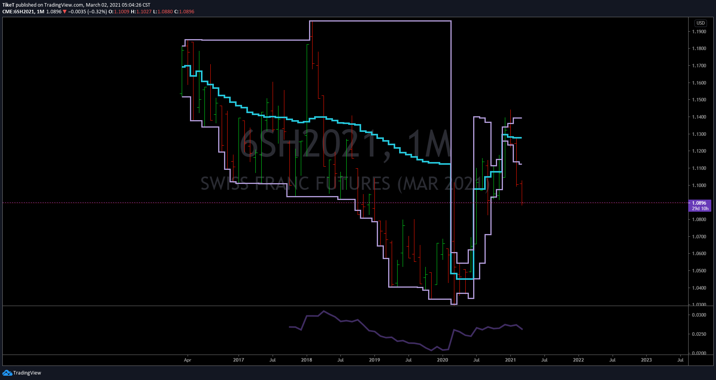The image size is (716, 380).
Task: Click the close value C:1.0896
Action: pos(184,12)
